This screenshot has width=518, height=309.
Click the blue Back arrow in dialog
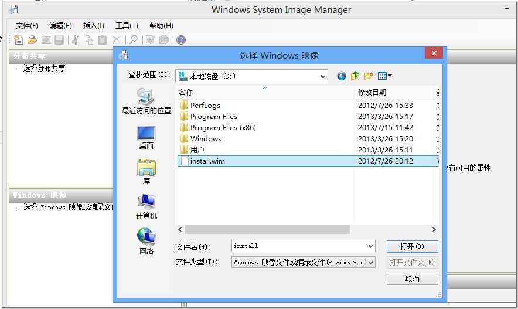342,76
